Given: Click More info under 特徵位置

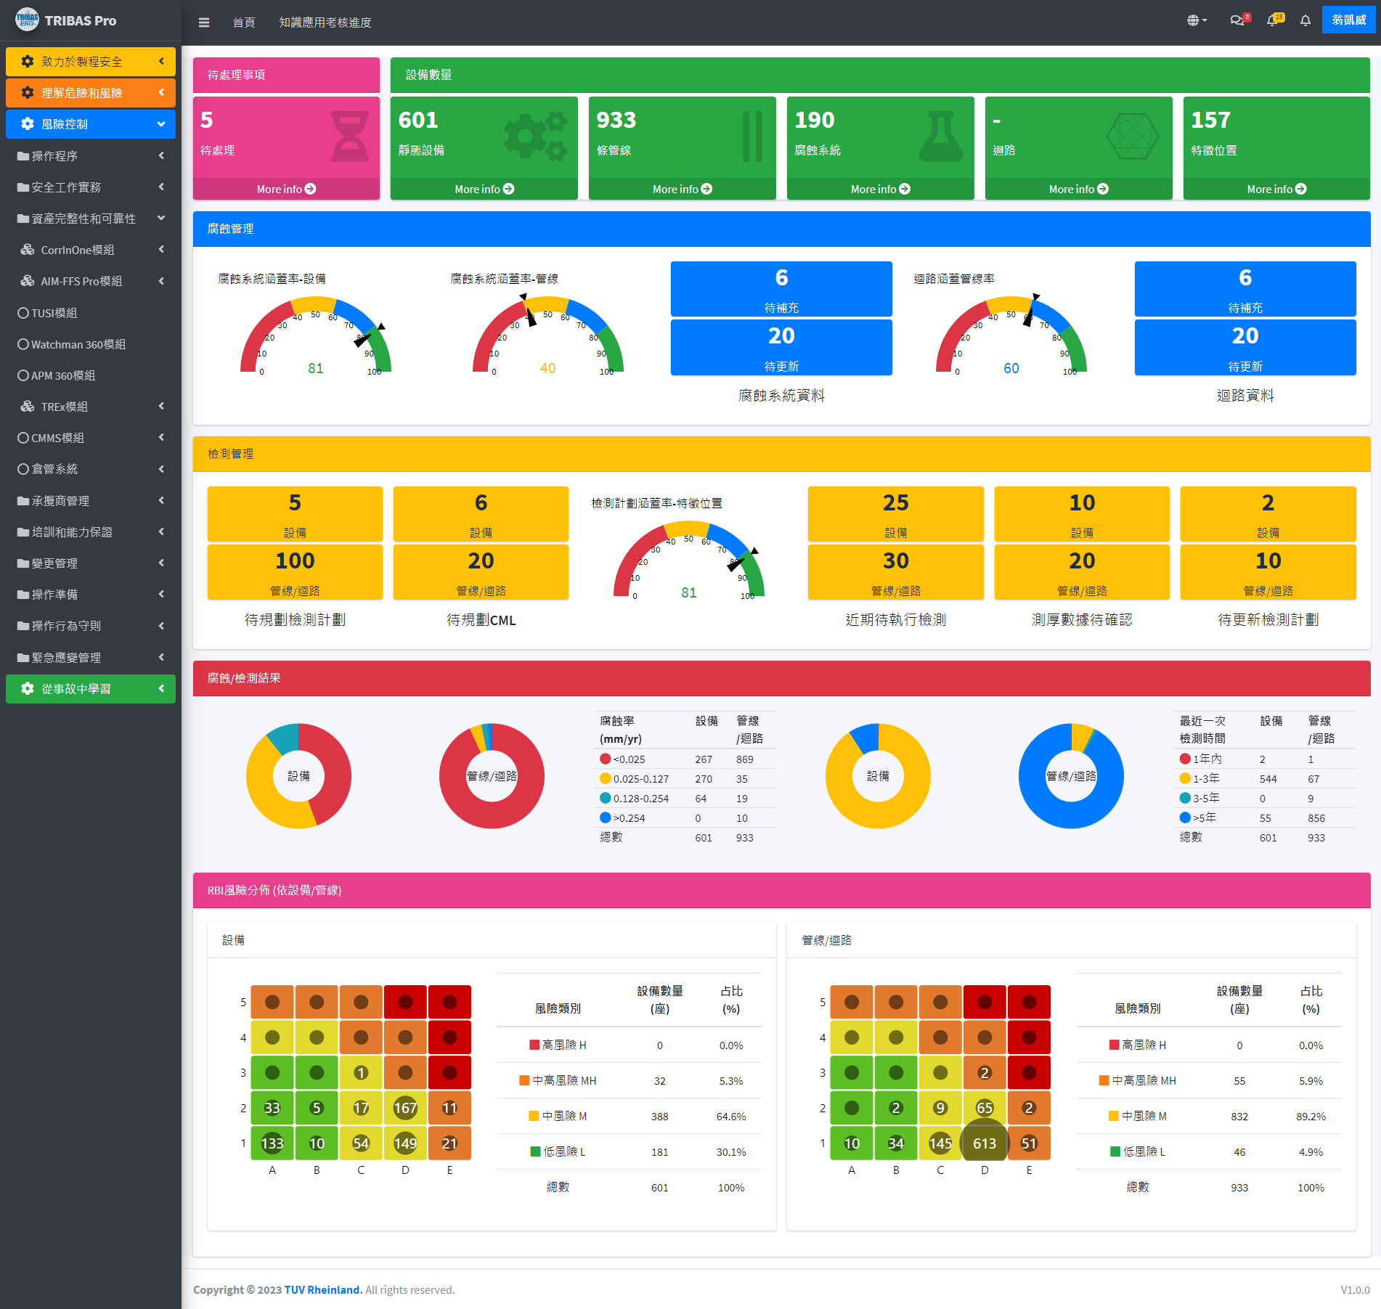Looking at the screenshot, I should [1276, 189].
